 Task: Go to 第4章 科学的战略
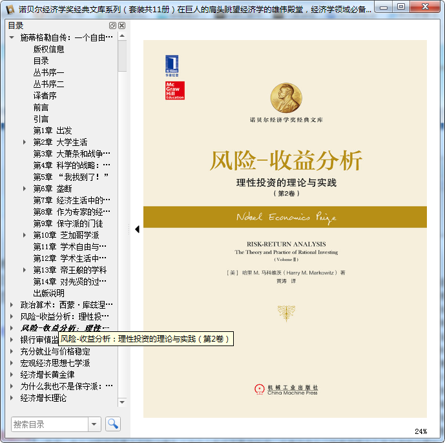tap(72, 165)
